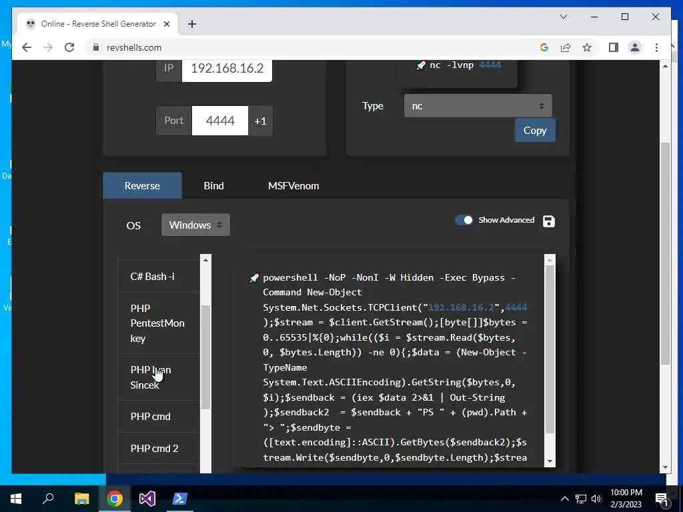This screenshot has width=683, height=512.
Task: Click the code box scrollbar thumb
Action: pyautogui.click(x=550, y=349)
